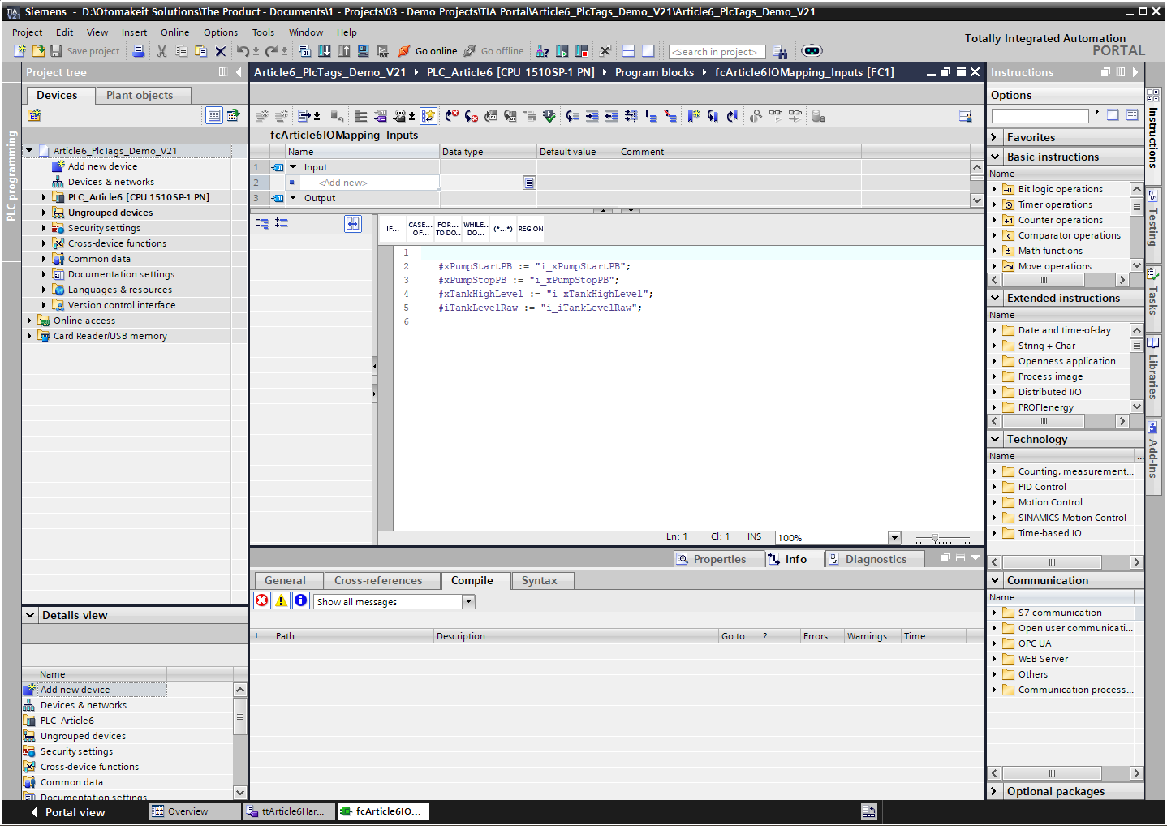The image size is (1167, 826).
Task: Open the Online menu
Action: 174,32
